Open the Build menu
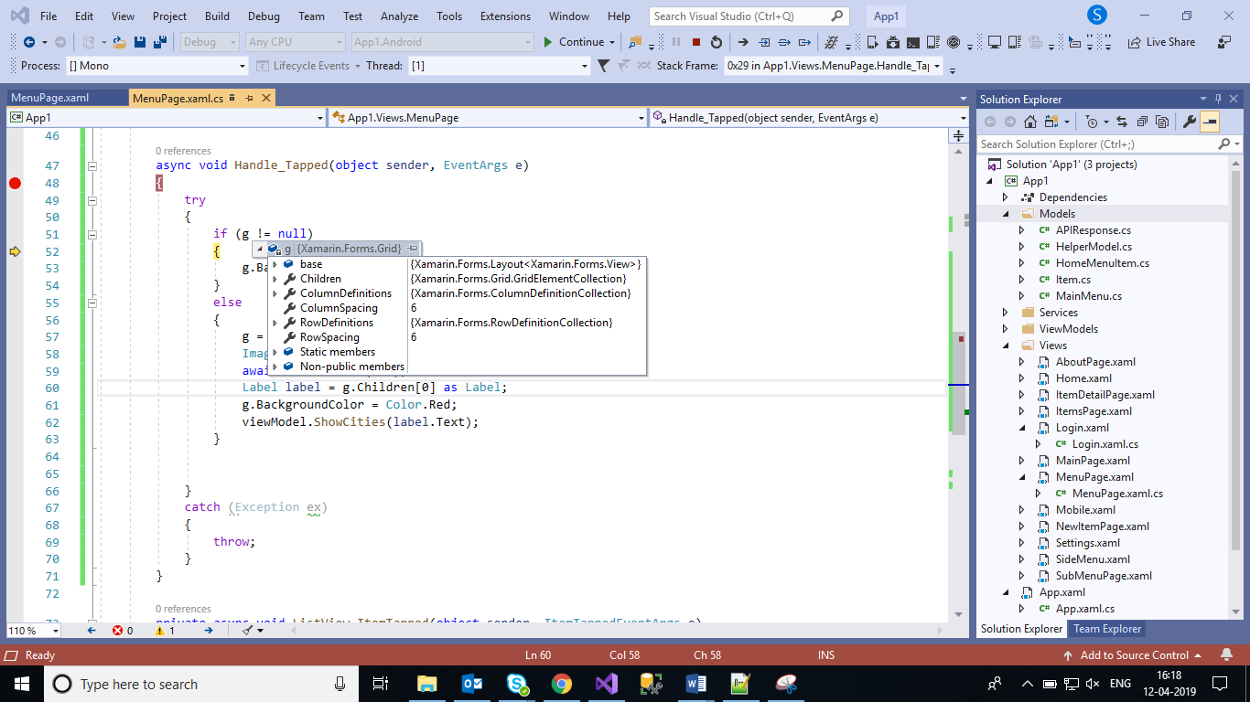The height and width of the screenshot is (702, 1250). 217,16
